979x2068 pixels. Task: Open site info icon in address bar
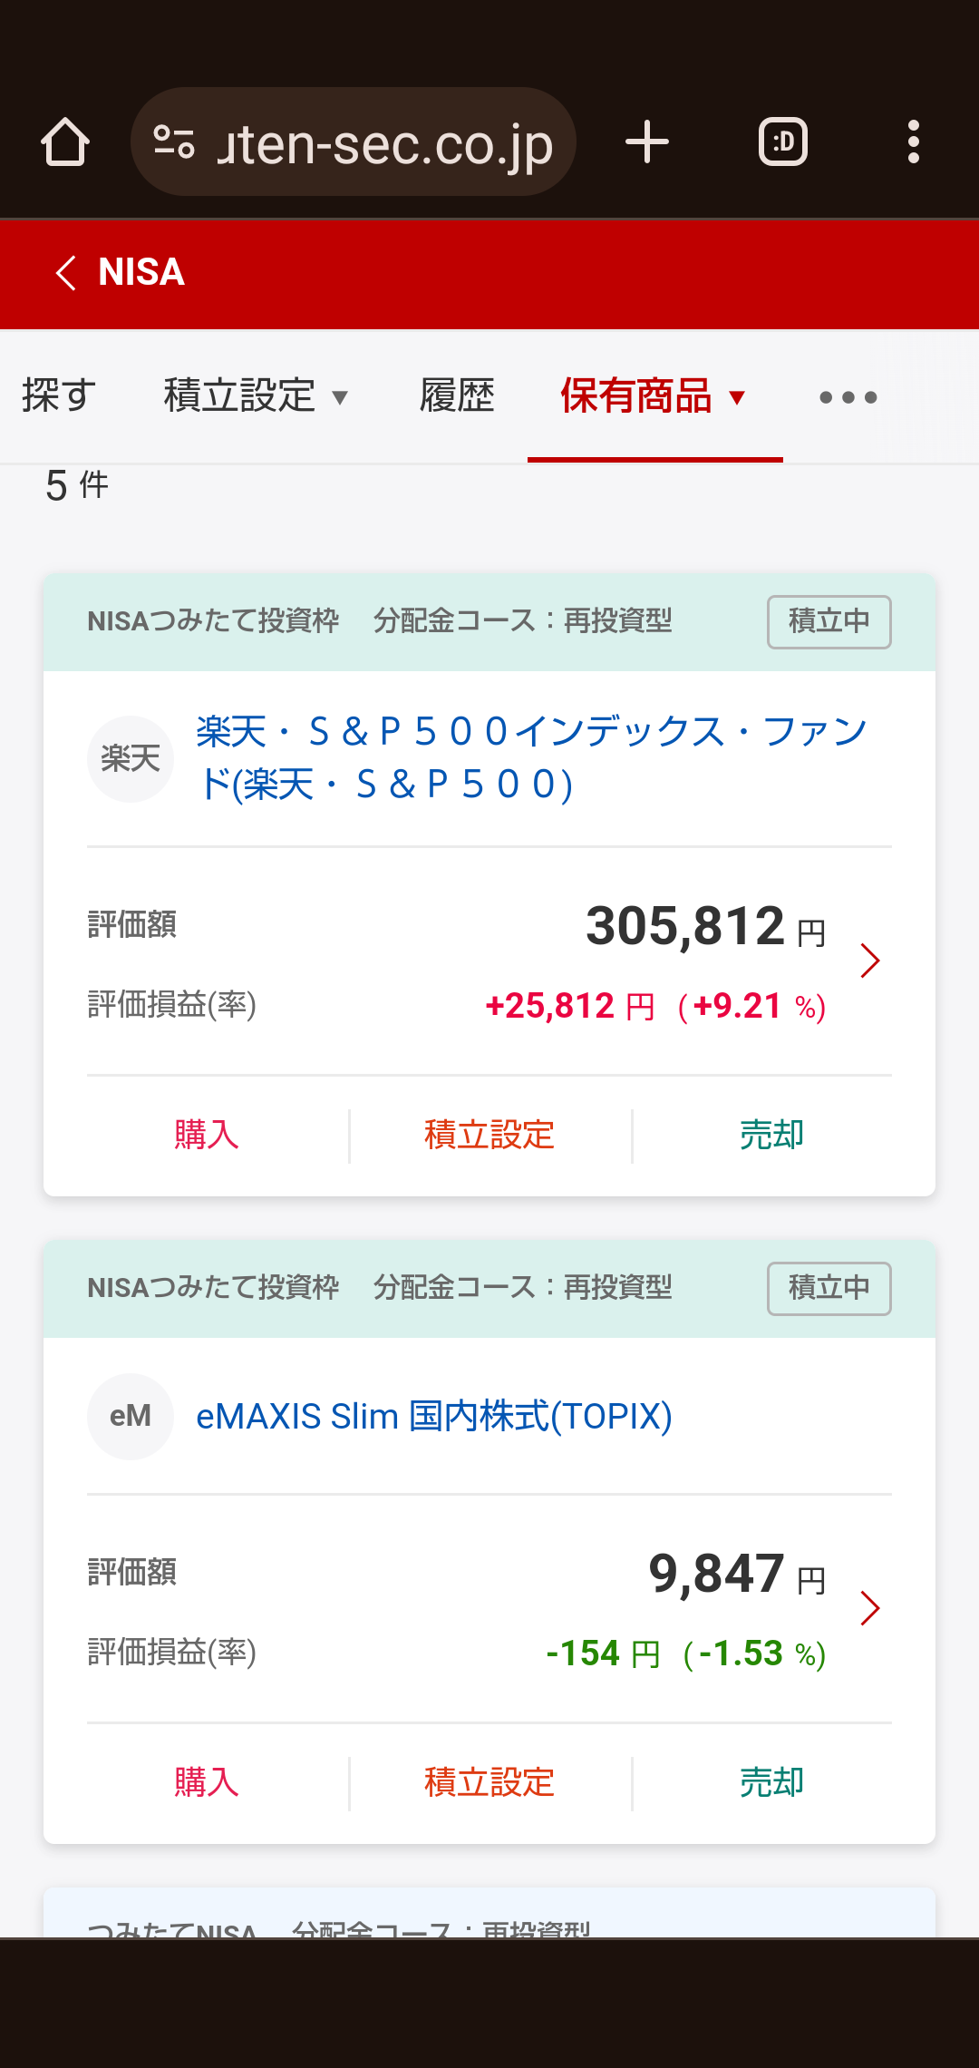(x=174, y=142)
